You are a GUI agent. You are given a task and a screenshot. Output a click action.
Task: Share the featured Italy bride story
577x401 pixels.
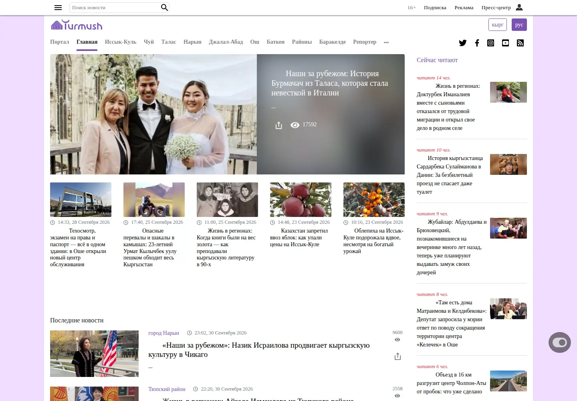tap(279, 126)
